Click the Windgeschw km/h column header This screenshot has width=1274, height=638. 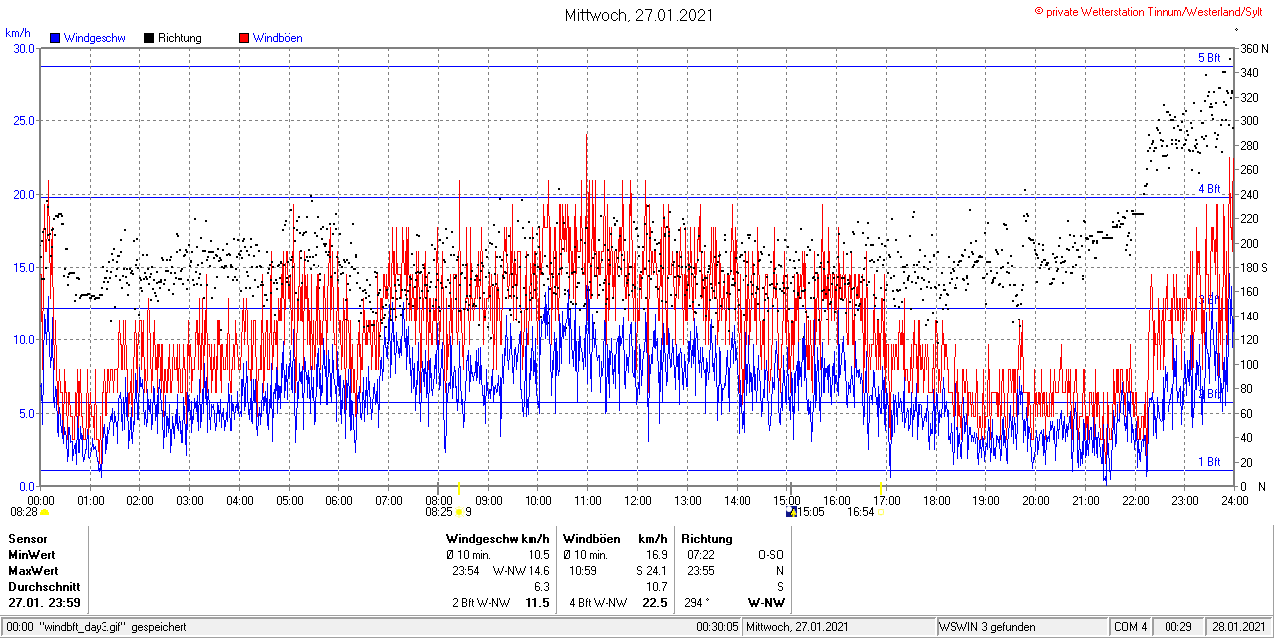click(x=498, y=538)
